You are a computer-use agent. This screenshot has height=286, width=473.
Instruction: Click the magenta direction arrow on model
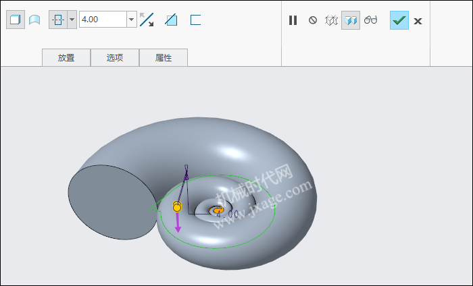click(178, 223)
